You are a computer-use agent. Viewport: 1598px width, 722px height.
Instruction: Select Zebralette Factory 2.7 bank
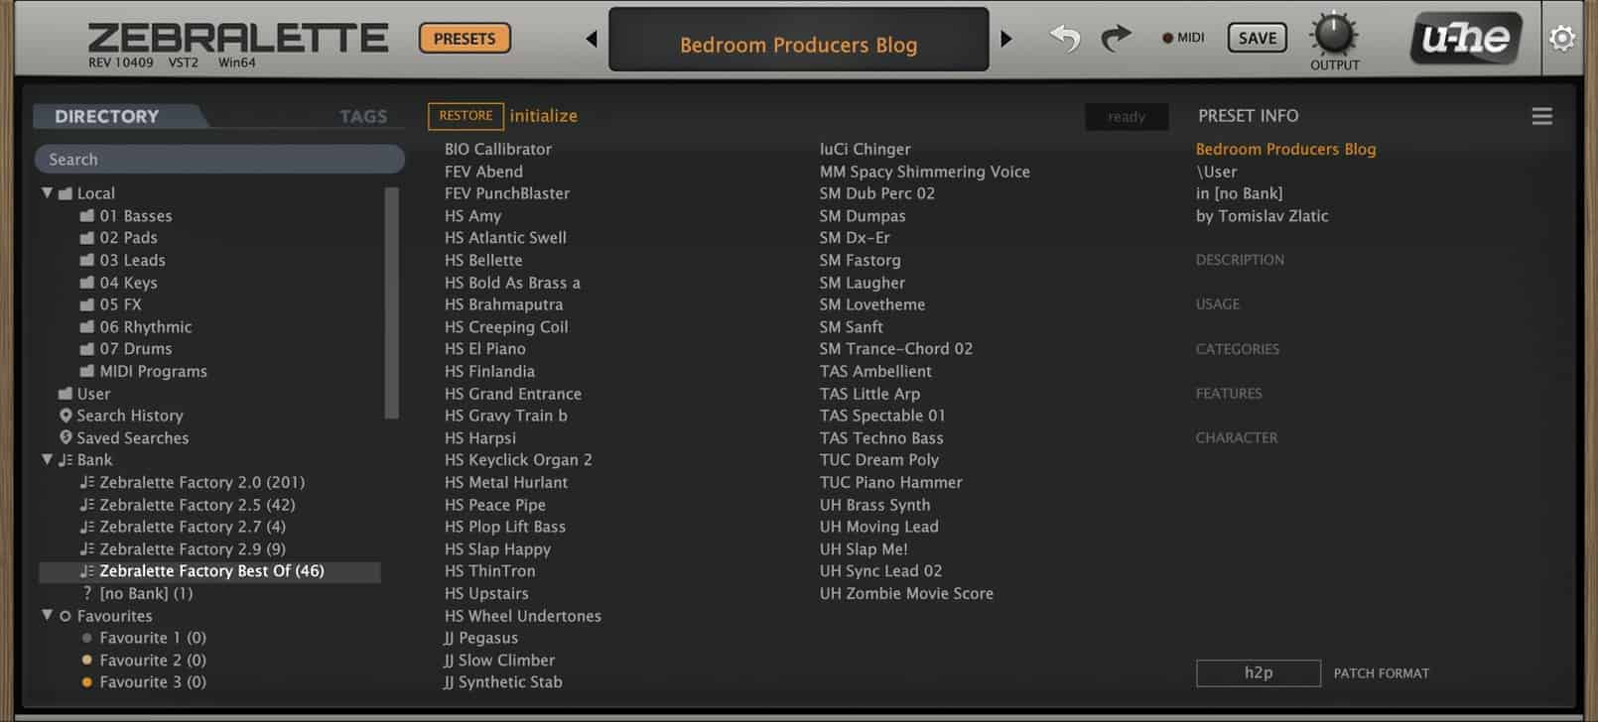point(183,527)
